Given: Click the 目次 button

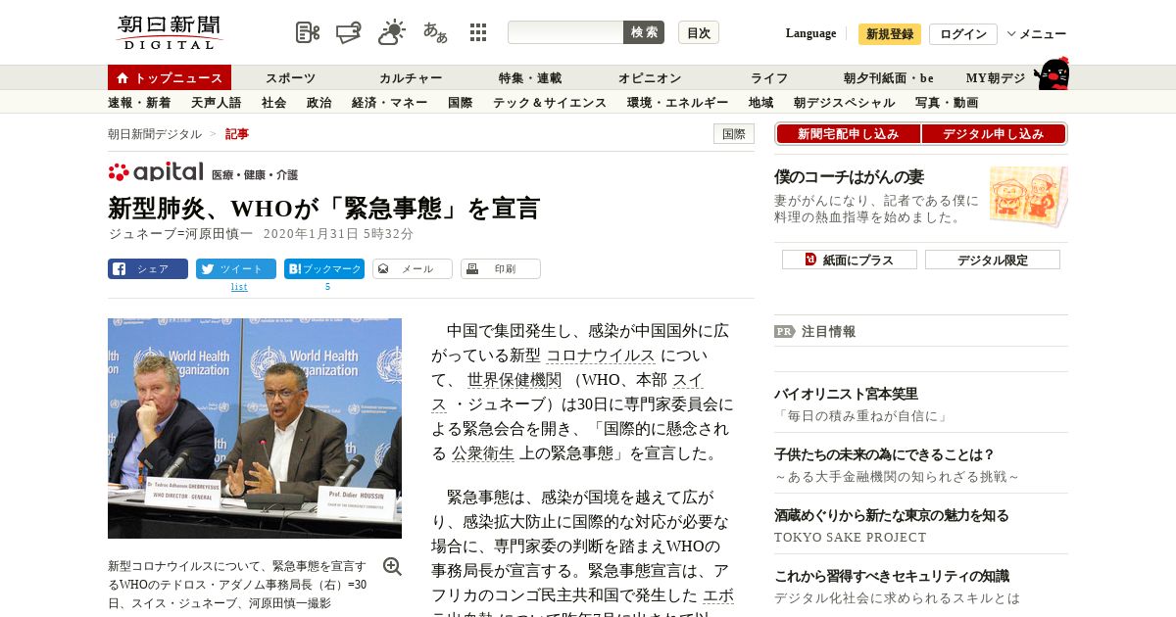Looking at the screenshot, I should 699,32.
